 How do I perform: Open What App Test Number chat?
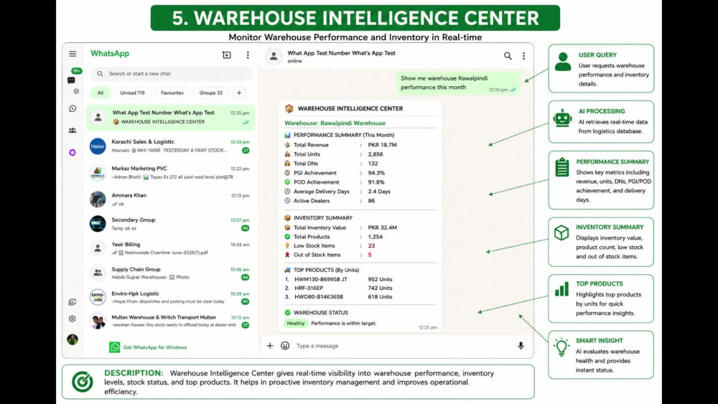(x=170, y=117)
